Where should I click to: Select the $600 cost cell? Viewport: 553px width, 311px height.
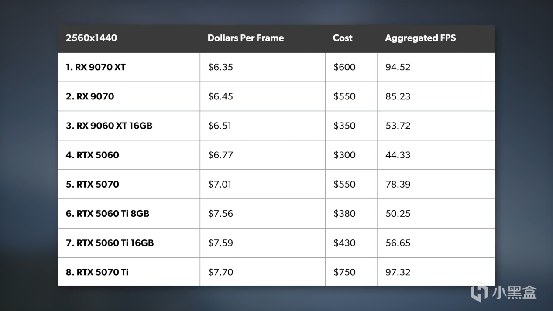pos(344,67)
